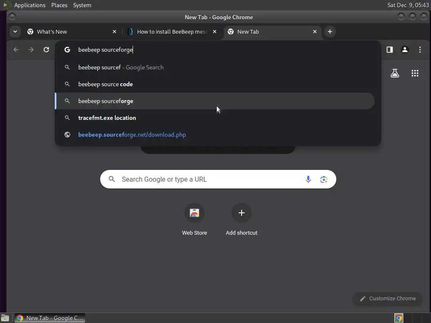
Task: Click the browser forward arrow
Action: [31, 50]
